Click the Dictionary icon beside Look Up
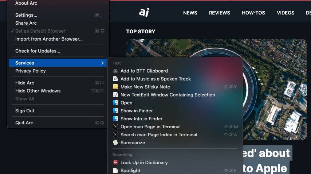311x174 pixels. (x=115, y=163)
